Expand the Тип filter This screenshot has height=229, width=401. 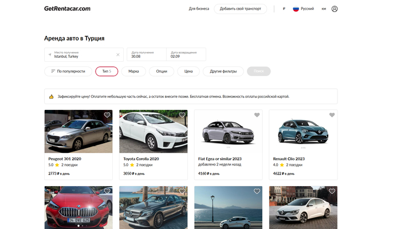pyautogui.click(x=107, y=72)
